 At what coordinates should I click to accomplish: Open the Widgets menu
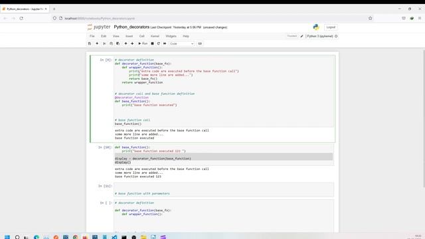(x=171, y=36)
